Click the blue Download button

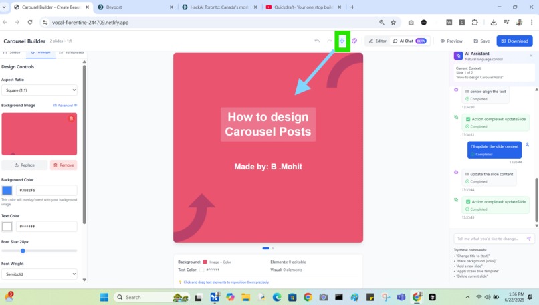pyautogui.click(x=515, y=41)
